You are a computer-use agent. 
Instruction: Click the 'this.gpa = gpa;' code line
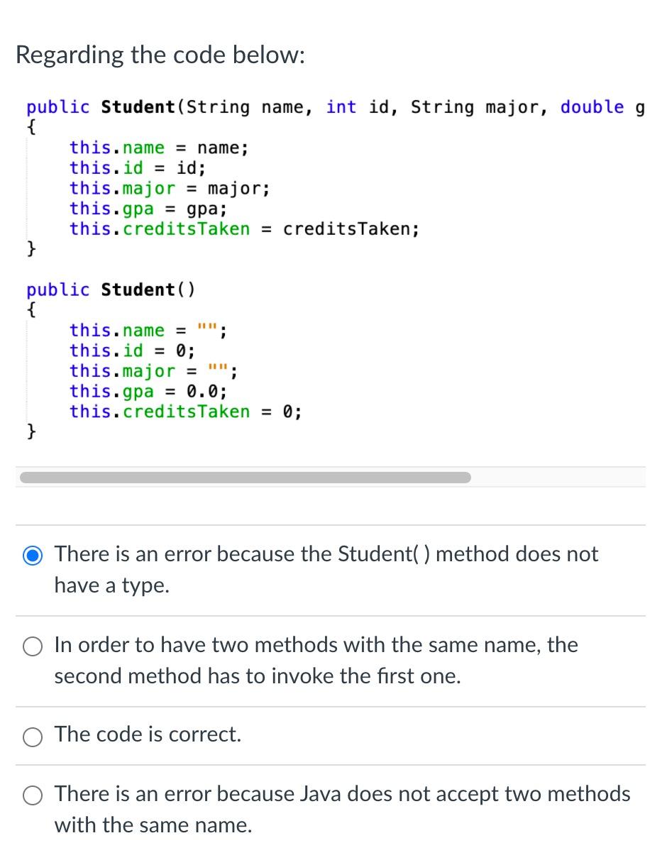click(148, 209)
